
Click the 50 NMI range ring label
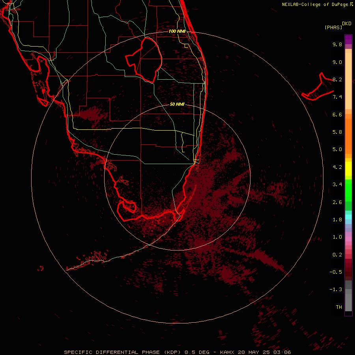point(177,104)
